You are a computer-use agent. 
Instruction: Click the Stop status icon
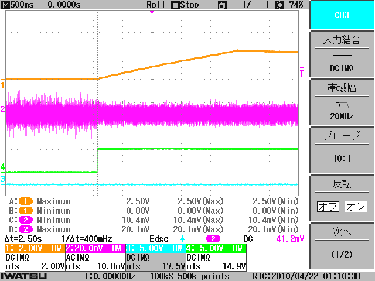click(175, 5)
